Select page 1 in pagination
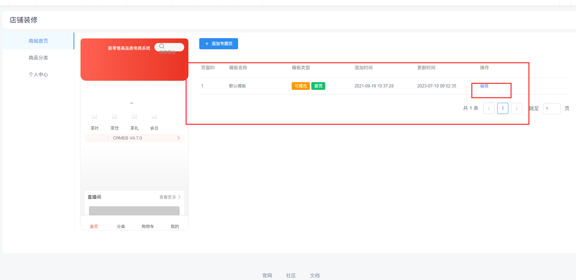Screen dimensions: 576x280 [x=503, y=108]
